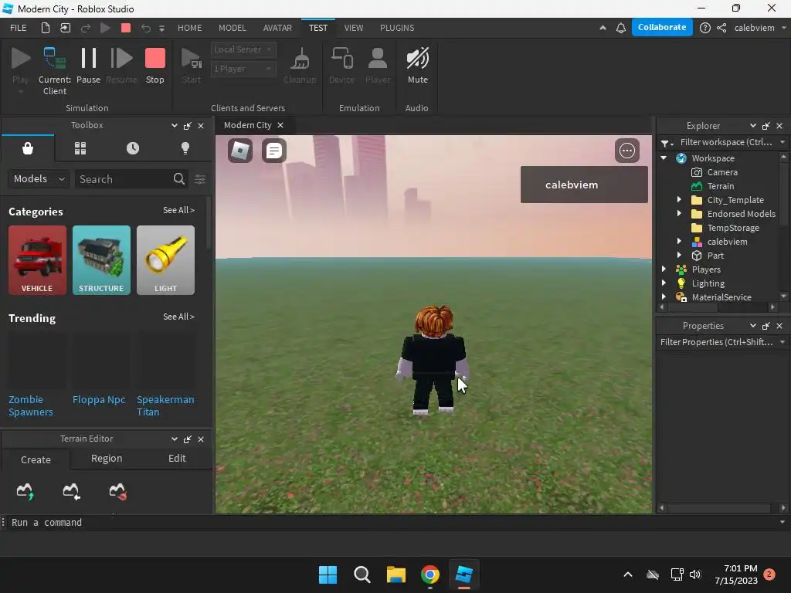The width and height of the screenshot is (791, 593).
Task: Open the Toolbox search filter options
Action: [x=200, y=179]
